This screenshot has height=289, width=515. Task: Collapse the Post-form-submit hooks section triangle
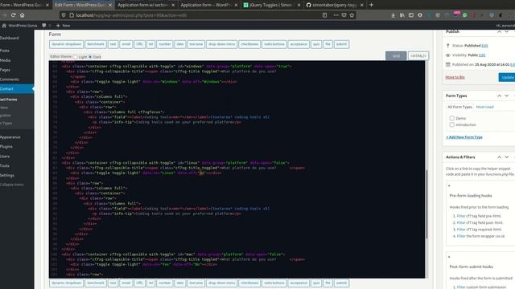(x=449, y=257)
